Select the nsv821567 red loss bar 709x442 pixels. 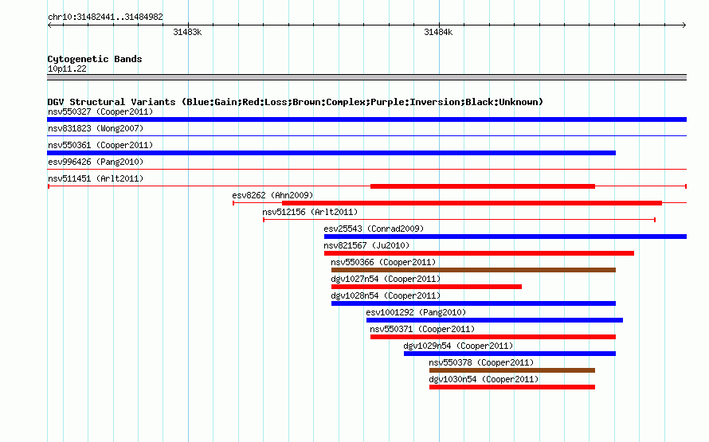coord(479,253)
